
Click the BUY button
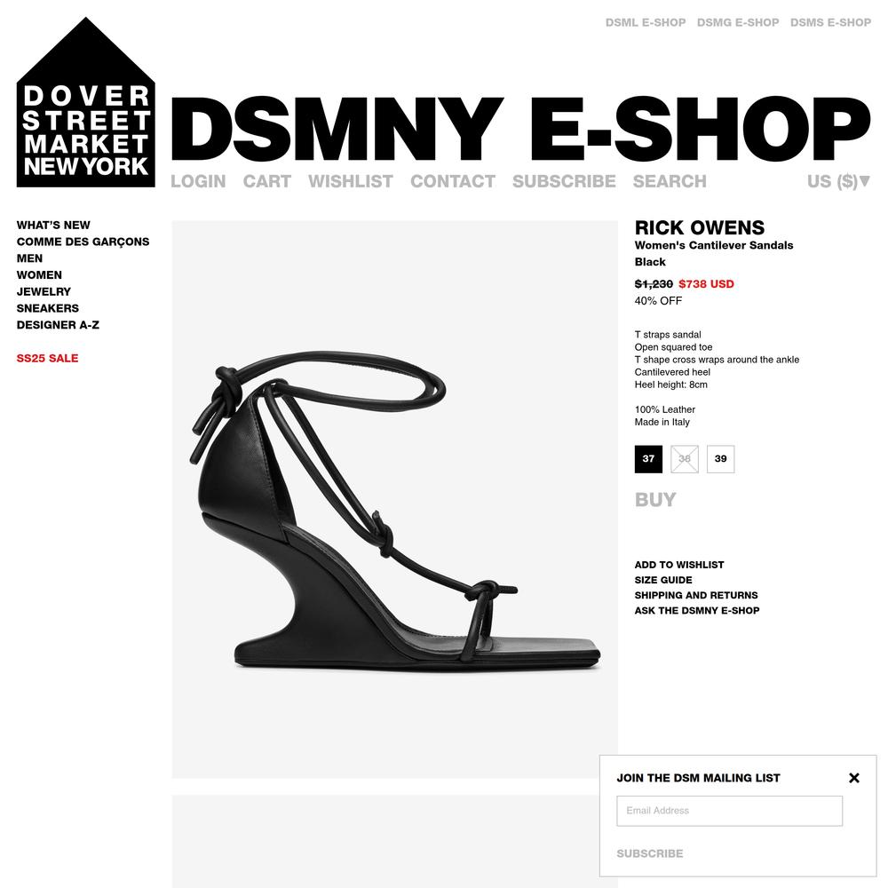click(x=655, y=499)
